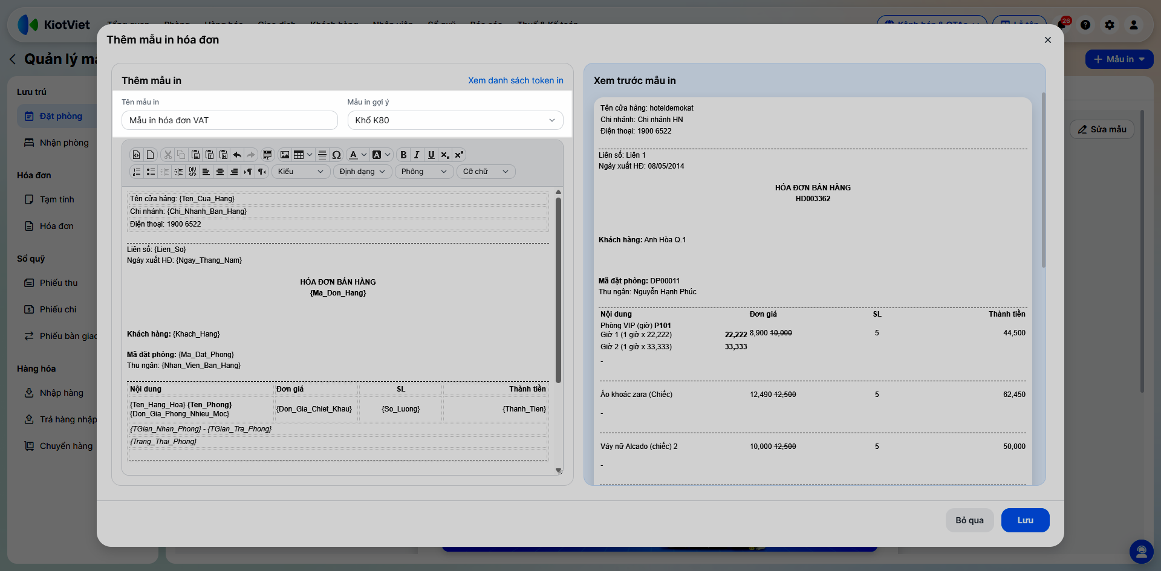Screen dimensions: 1161x571
Task: Open the Kiểu style dropdown
Action: tap(301, 172)
